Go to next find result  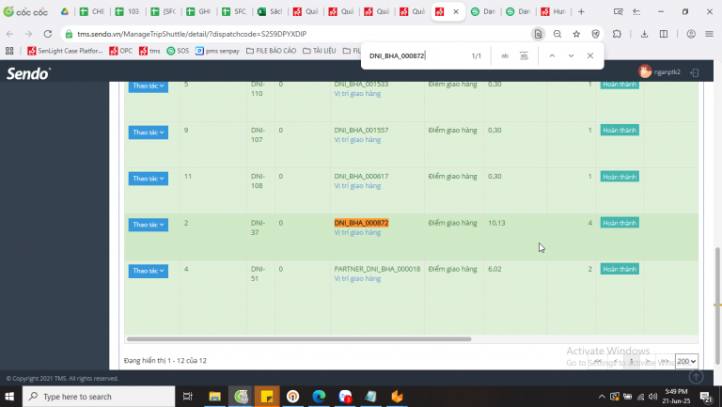(571, 55)
